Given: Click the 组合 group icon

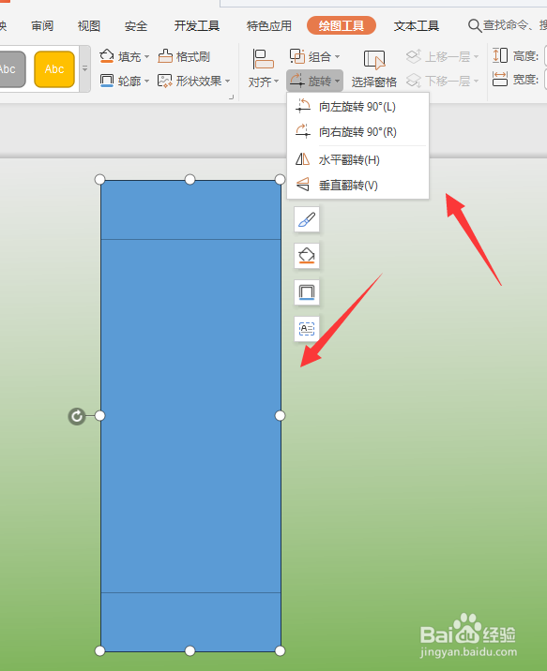Looking at the screenshot, I should 296,56.
